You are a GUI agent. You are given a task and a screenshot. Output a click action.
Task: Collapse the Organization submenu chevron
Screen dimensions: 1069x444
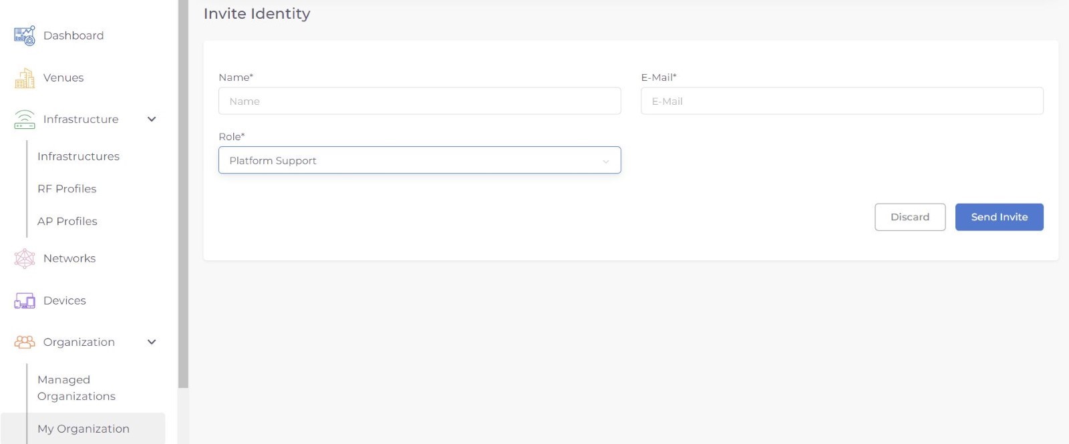(x=152, y=342)
